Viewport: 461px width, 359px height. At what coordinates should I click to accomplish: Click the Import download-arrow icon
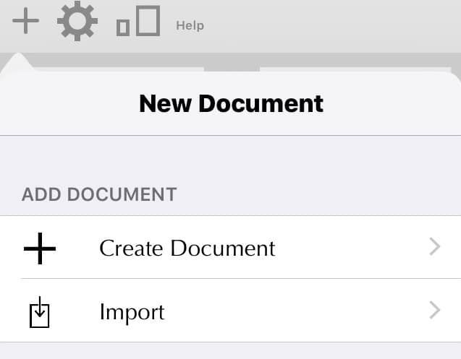coord(40,311)
